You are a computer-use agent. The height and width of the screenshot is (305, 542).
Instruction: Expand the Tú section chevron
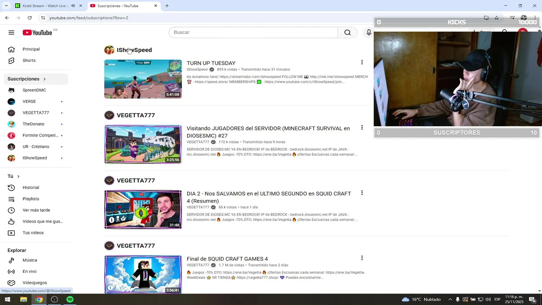pos(18,176)
